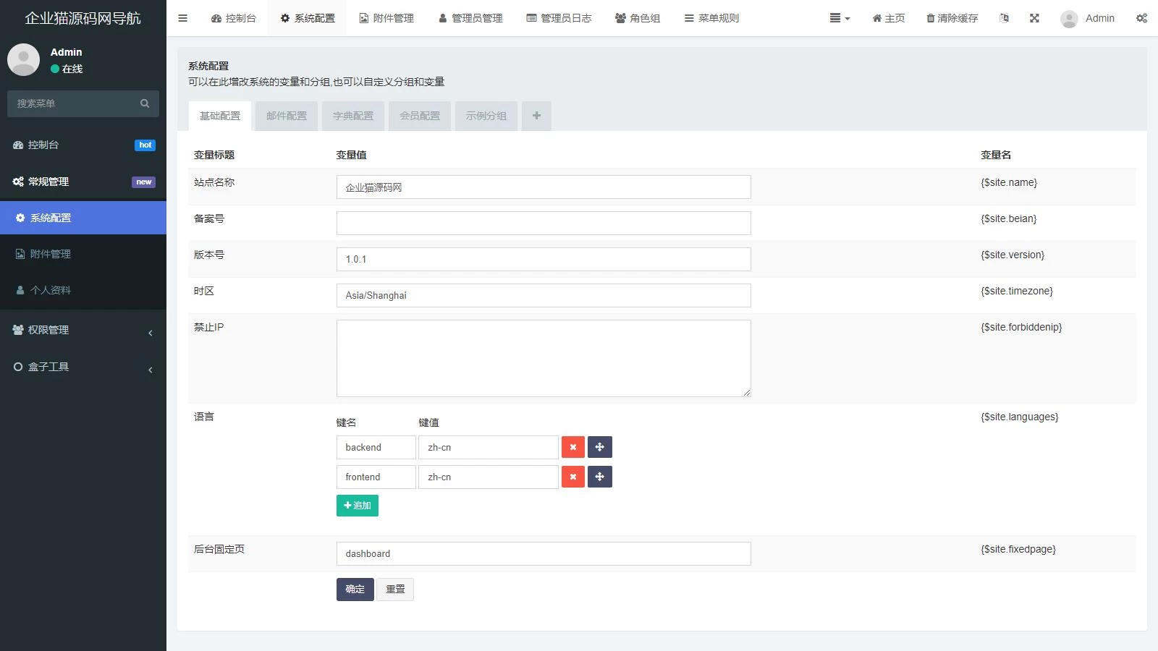Image resolution: width=1158 pixels, height=651 pixels.
Task: Expand the 盒子工具 sidebar menu
Action: pos(83,367)
